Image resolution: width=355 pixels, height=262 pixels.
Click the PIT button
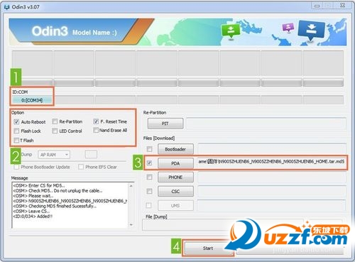[165, 124]
